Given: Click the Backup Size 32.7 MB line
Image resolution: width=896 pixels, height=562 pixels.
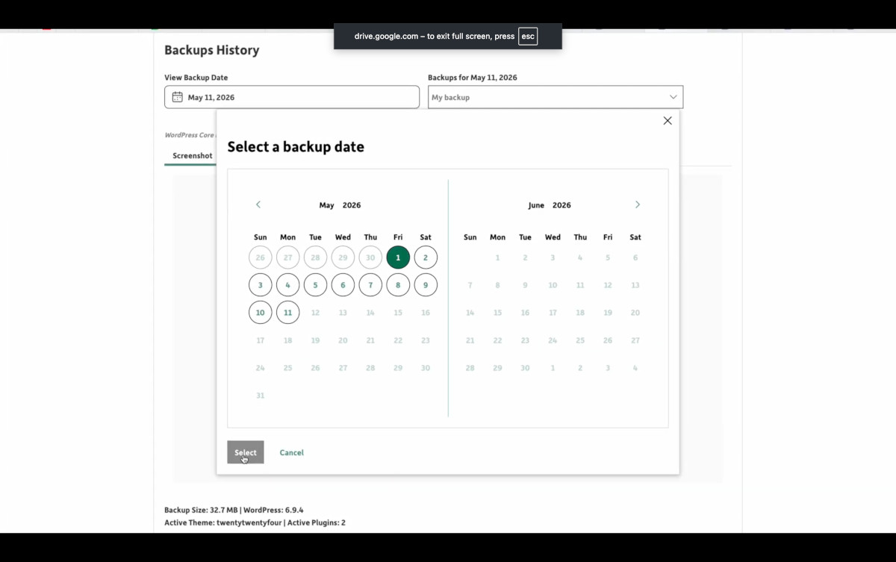Looking at the screenshot, I should (234, 510).
